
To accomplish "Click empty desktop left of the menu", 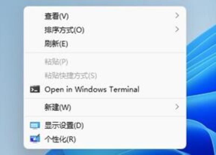I will (x=12, y=77).
